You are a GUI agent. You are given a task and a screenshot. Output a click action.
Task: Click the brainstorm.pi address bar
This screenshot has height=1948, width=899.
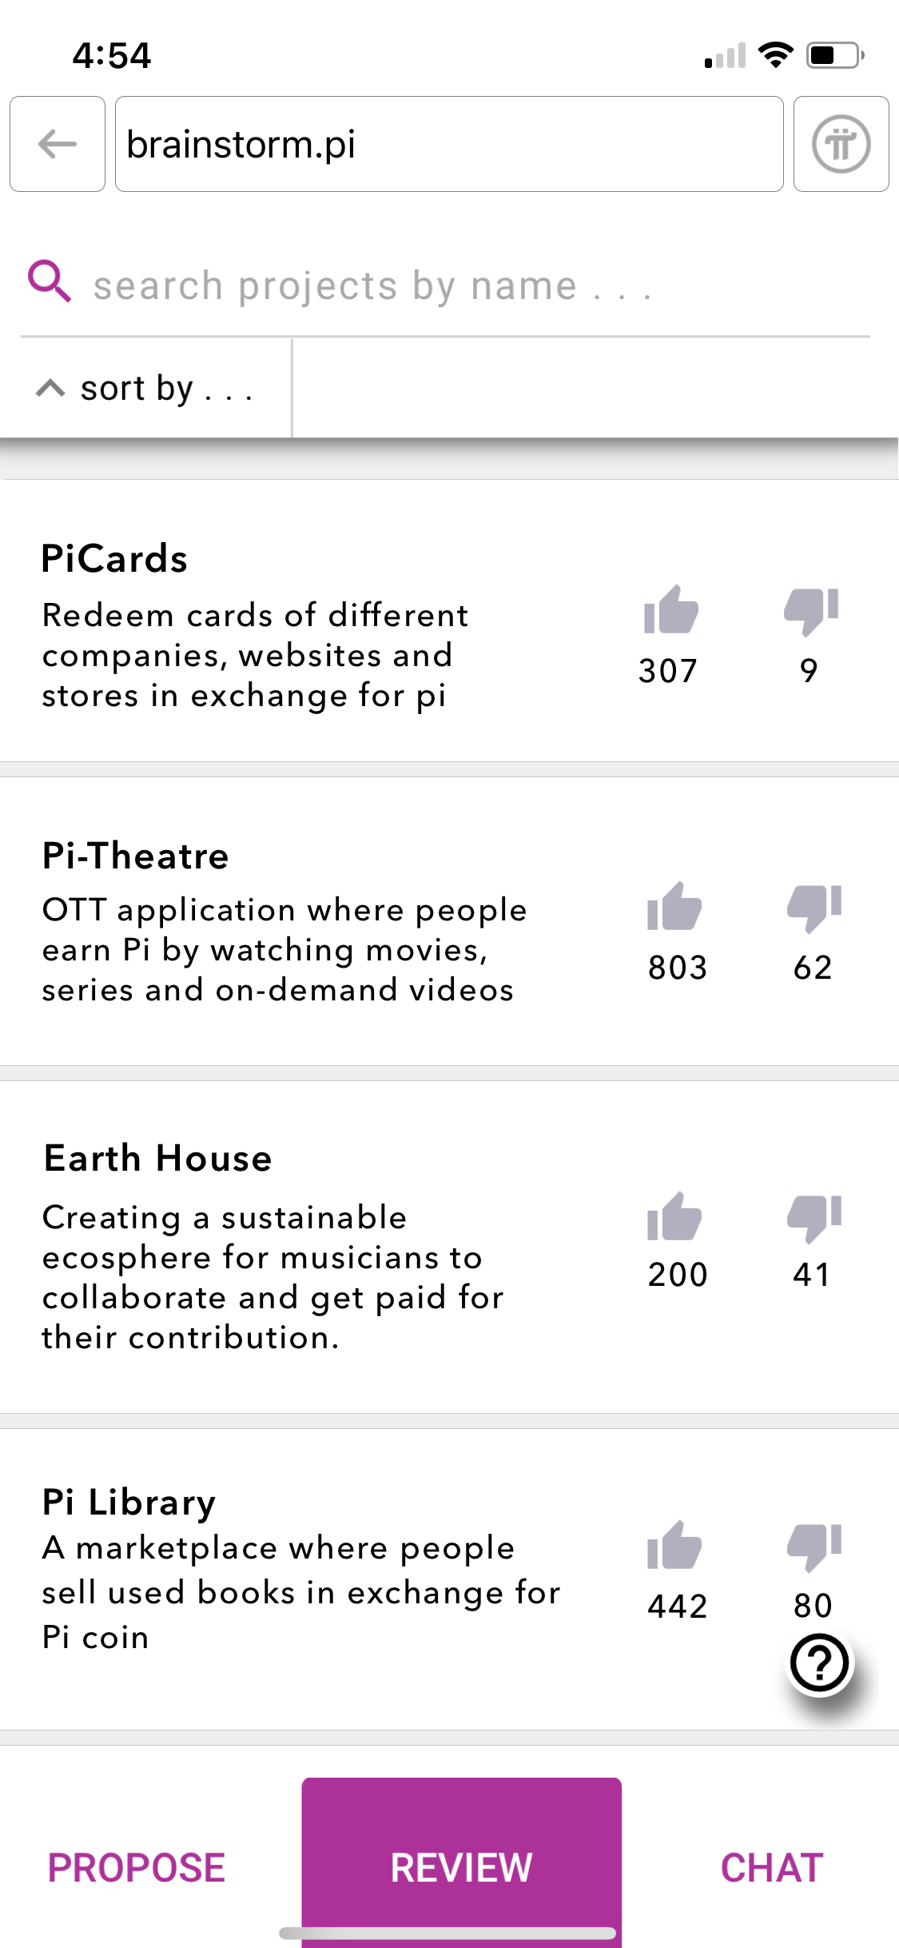click(449, 144)
